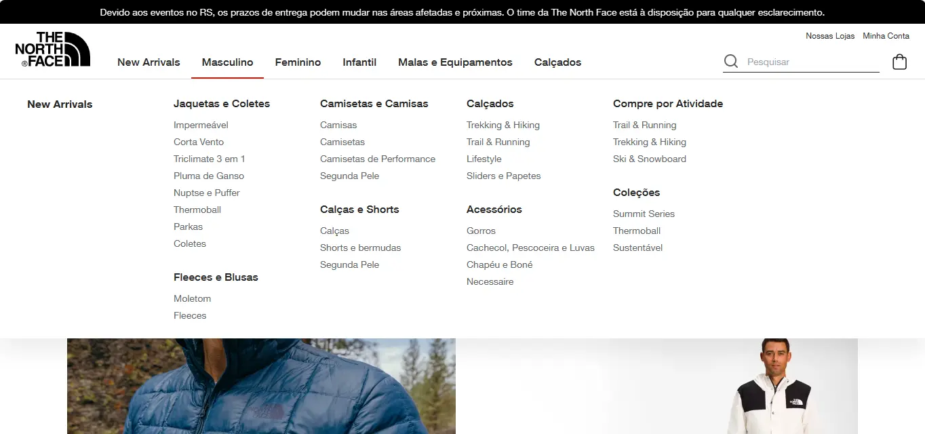Click Segunda Pele under Calças e Shorts
Viewport: 925px width, 434px height.
pos(349,264)
